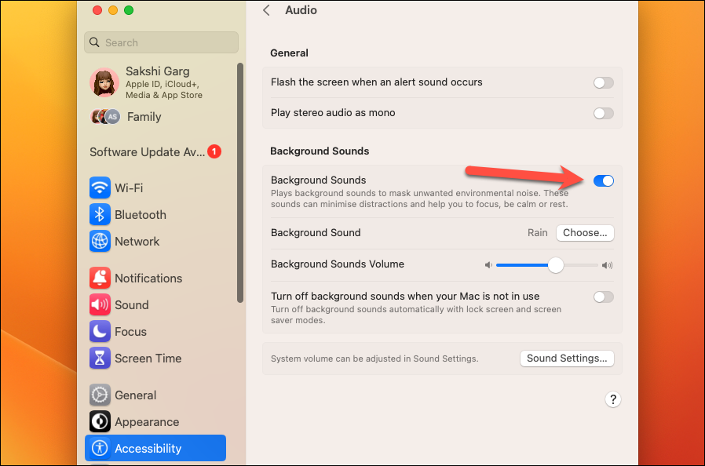Click the Network label in sidebar
705x466 pixels.
(137, 242)
